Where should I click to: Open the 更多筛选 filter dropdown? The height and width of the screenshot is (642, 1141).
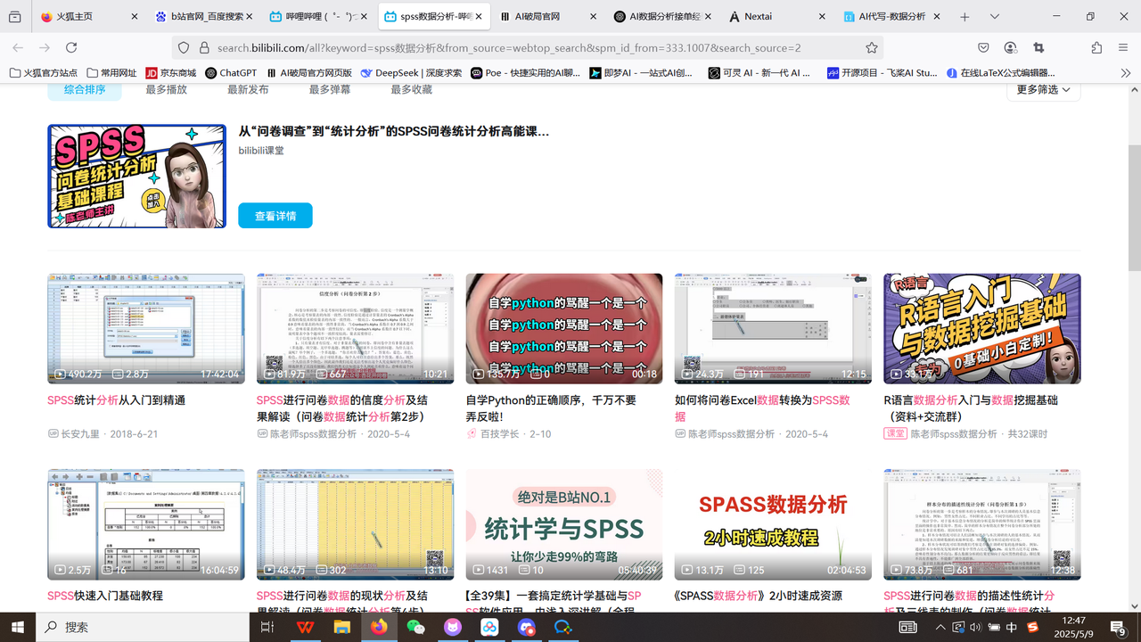click(x=1043, y=89)
